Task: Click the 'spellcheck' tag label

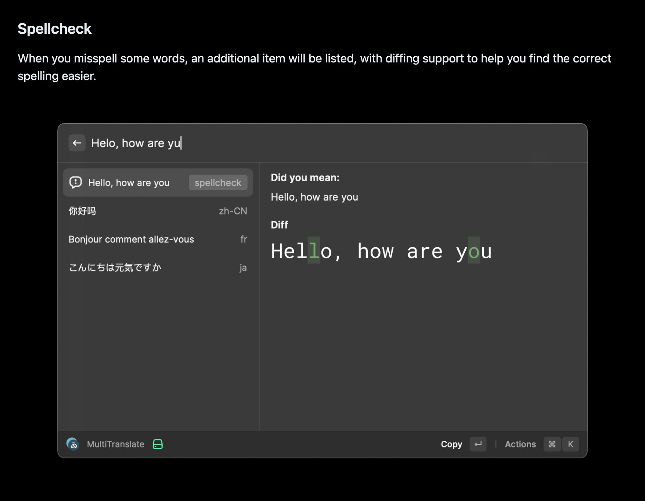Action: click(x=218, y=183)
